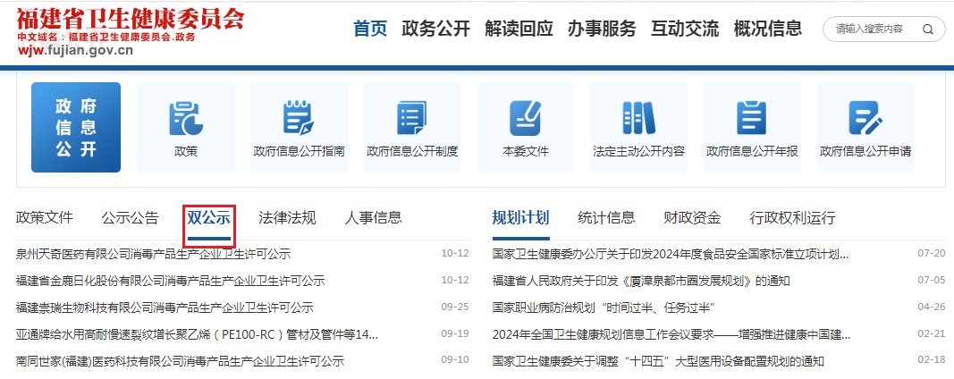This screenshot has width=954, height=379.
Task: Go to 首页 in top navigation
Action: (x=370, y=29)
